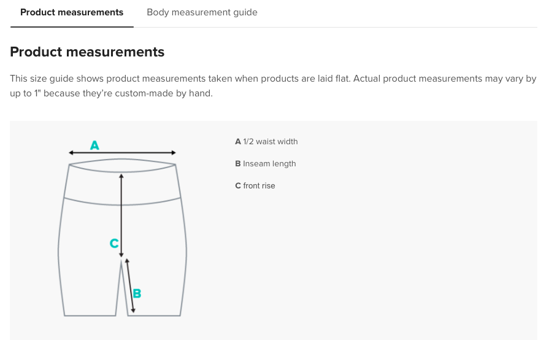Click the "A 1/2 waist width" legend entry
The width and height of the screenshot is (541, 340).
(x=266, y=142)
